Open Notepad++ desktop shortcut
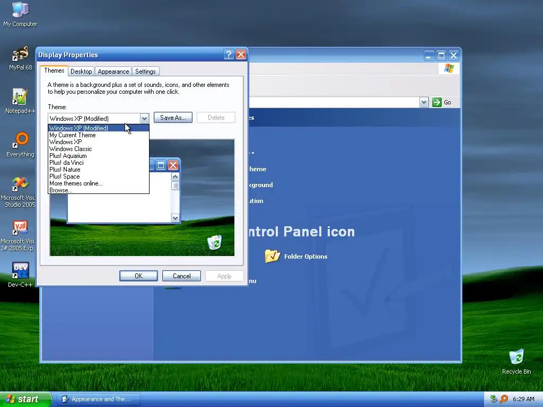This screenshot has height=407, width=543. pos(20,101)
